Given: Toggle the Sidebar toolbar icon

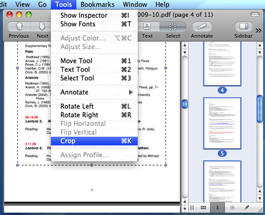Looking at the screenshot, I should [x=243, y=26].
